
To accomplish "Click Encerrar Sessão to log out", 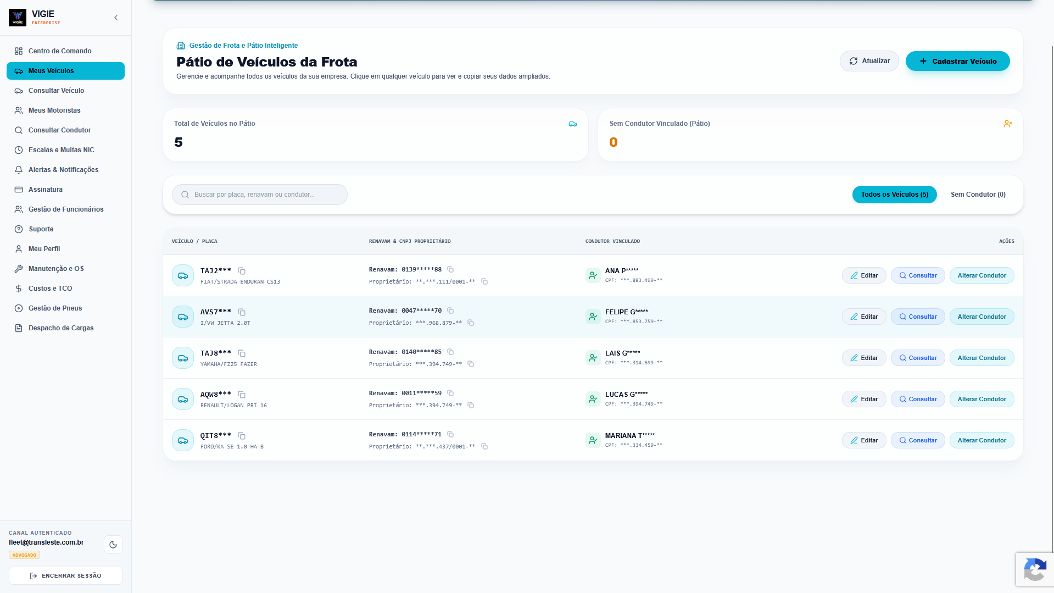I will [x=65, y=575].
